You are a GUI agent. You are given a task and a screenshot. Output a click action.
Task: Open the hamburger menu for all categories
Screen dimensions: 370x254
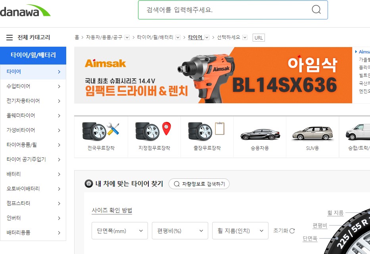point(10,38)
